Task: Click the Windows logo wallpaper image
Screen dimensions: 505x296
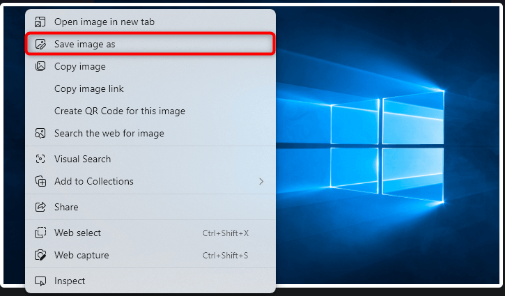Action: 388,145
